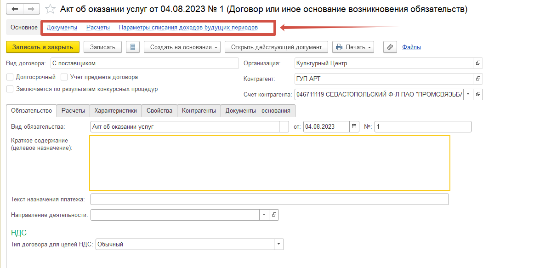Expand the Печать dropdown button
This screenshot has height=268, width=534.
coord(353,47)
